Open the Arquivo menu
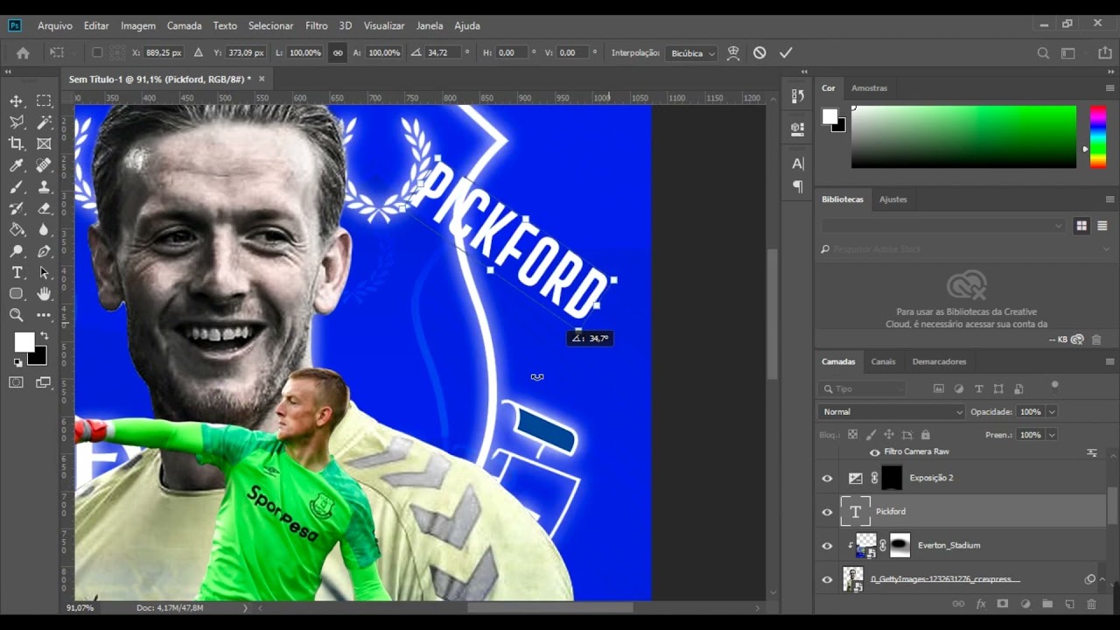 coord(55,25)
